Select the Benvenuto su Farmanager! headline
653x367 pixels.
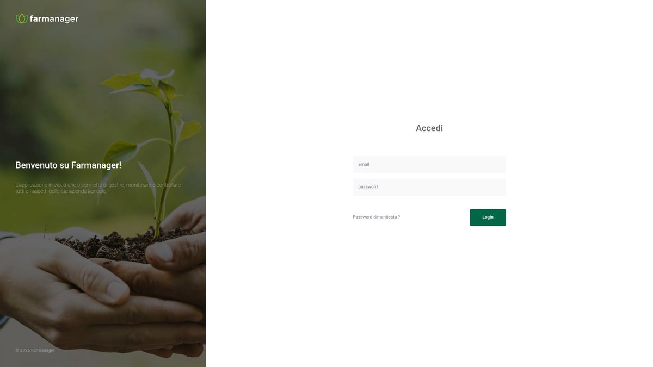pos(69,165)
